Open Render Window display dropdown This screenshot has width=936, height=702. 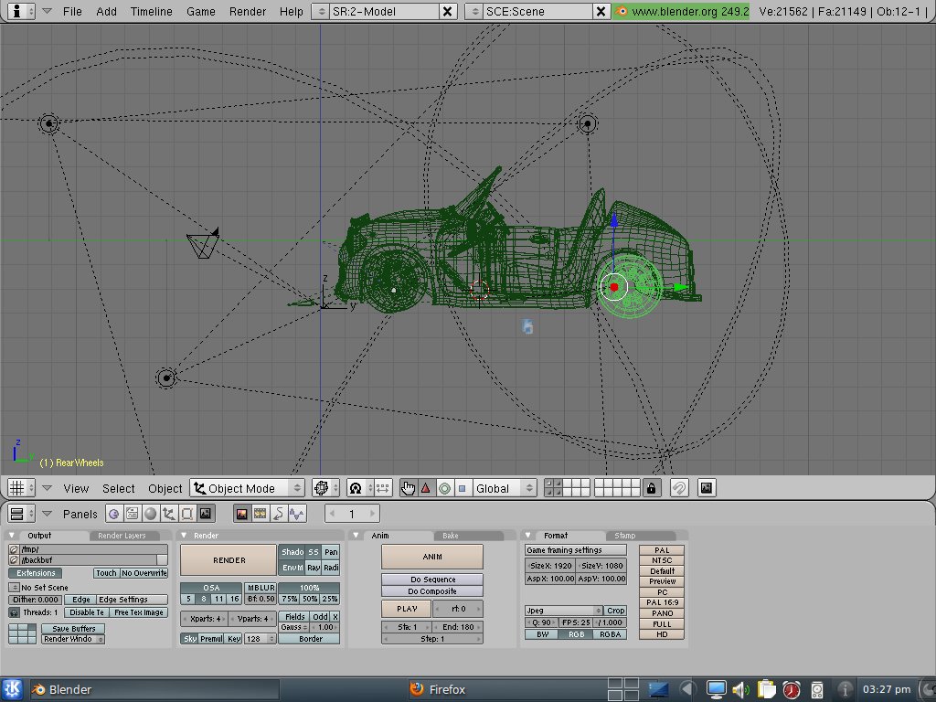coord(73,639)
